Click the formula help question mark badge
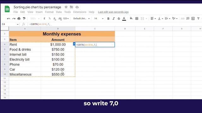The width and height of the screenshot is (202, 113). click(x=74, y=44)
